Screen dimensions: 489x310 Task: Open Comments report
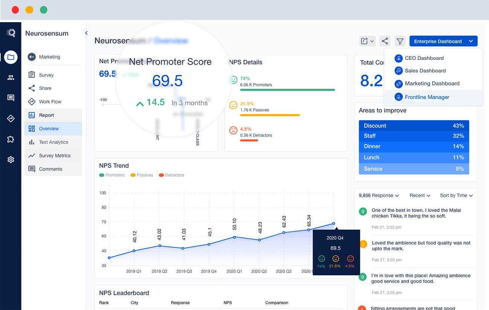(53, 169)
